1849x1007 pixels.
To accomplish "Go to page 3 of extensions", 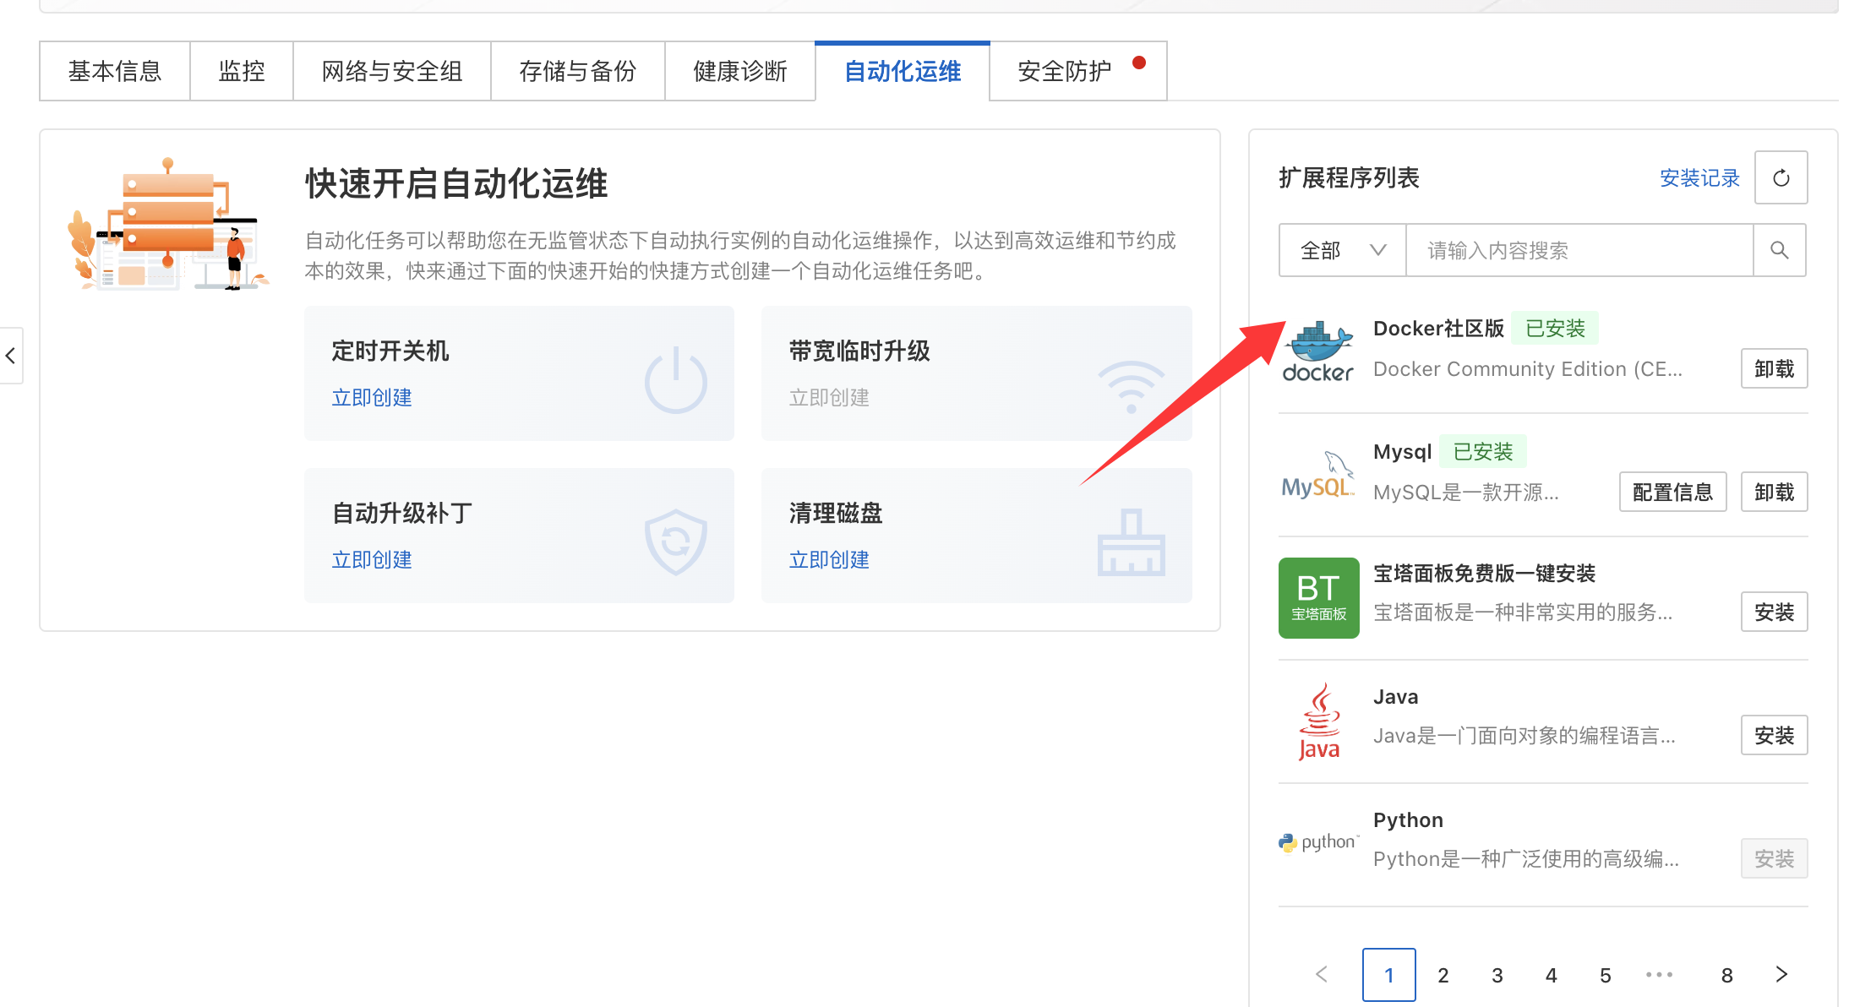I will pos(1497,974).
